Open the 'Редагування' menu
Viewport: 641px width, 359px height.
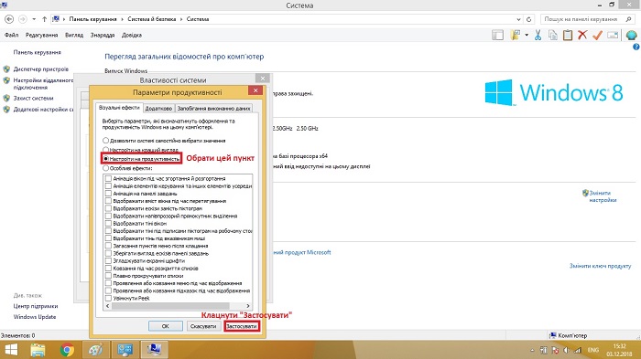point(42,35)
